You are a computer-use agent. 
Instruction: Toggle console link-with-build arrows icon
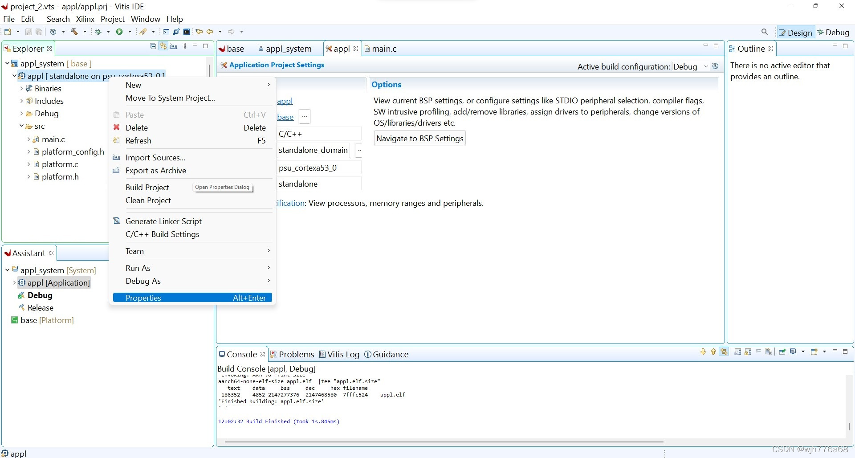(x=724, y=352)
